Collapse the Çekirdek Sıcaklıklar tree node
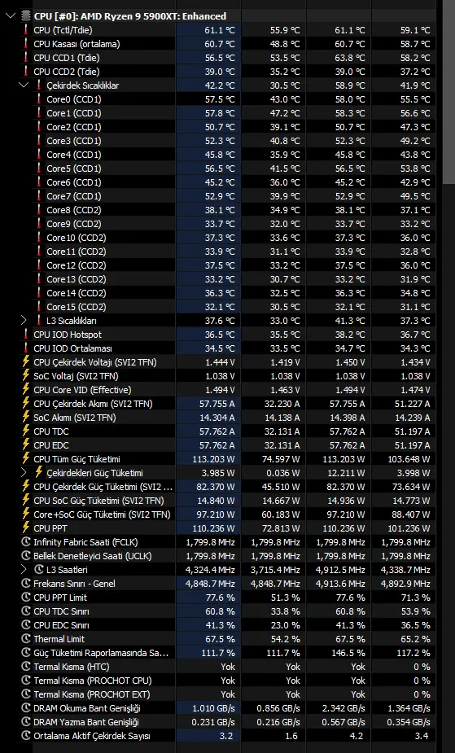Viewport: 455px width, 753px height. [24, 85]
